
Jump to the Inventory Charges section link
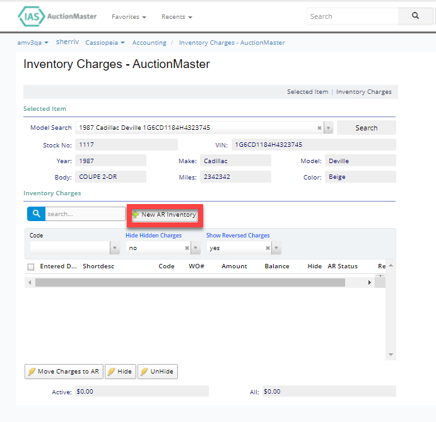click(363, 92)
